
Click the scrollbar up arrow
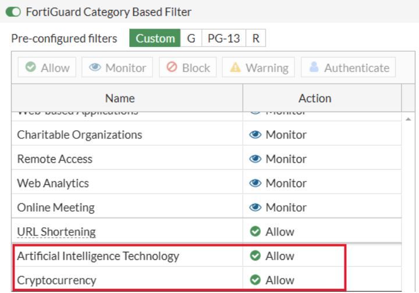[x=408, y=119]
